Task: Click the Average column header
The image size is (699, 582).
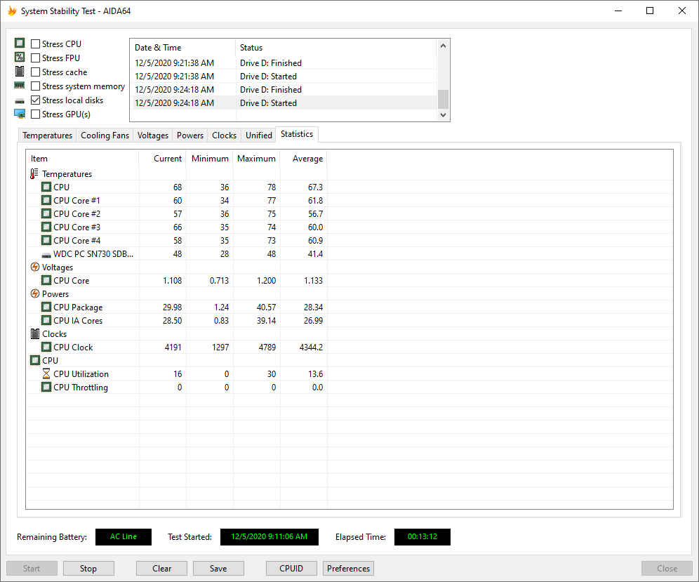Action: click(x=304, y=159)
